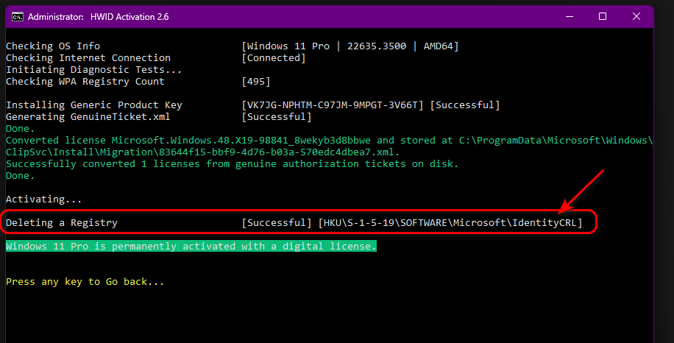Close the HWID Activation 2.6 window
The image size is (674, 343).
[x=636, y=17]
